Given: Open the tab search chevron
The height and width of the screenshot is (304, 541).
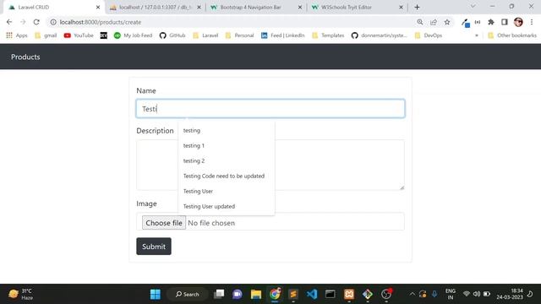Looking at the screenshot, I should click(473, 7).
